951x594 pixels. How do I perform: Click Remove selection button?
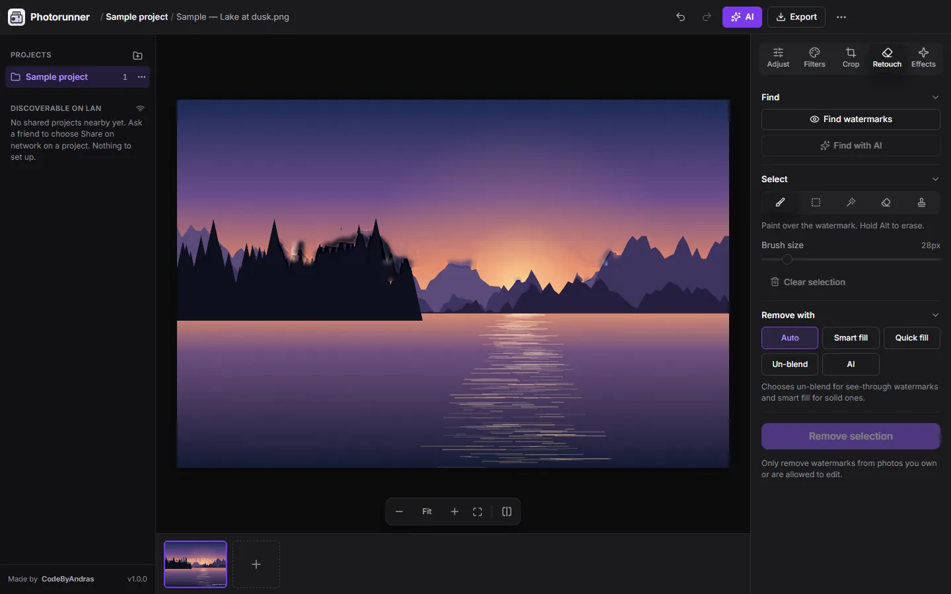(851, 436)
